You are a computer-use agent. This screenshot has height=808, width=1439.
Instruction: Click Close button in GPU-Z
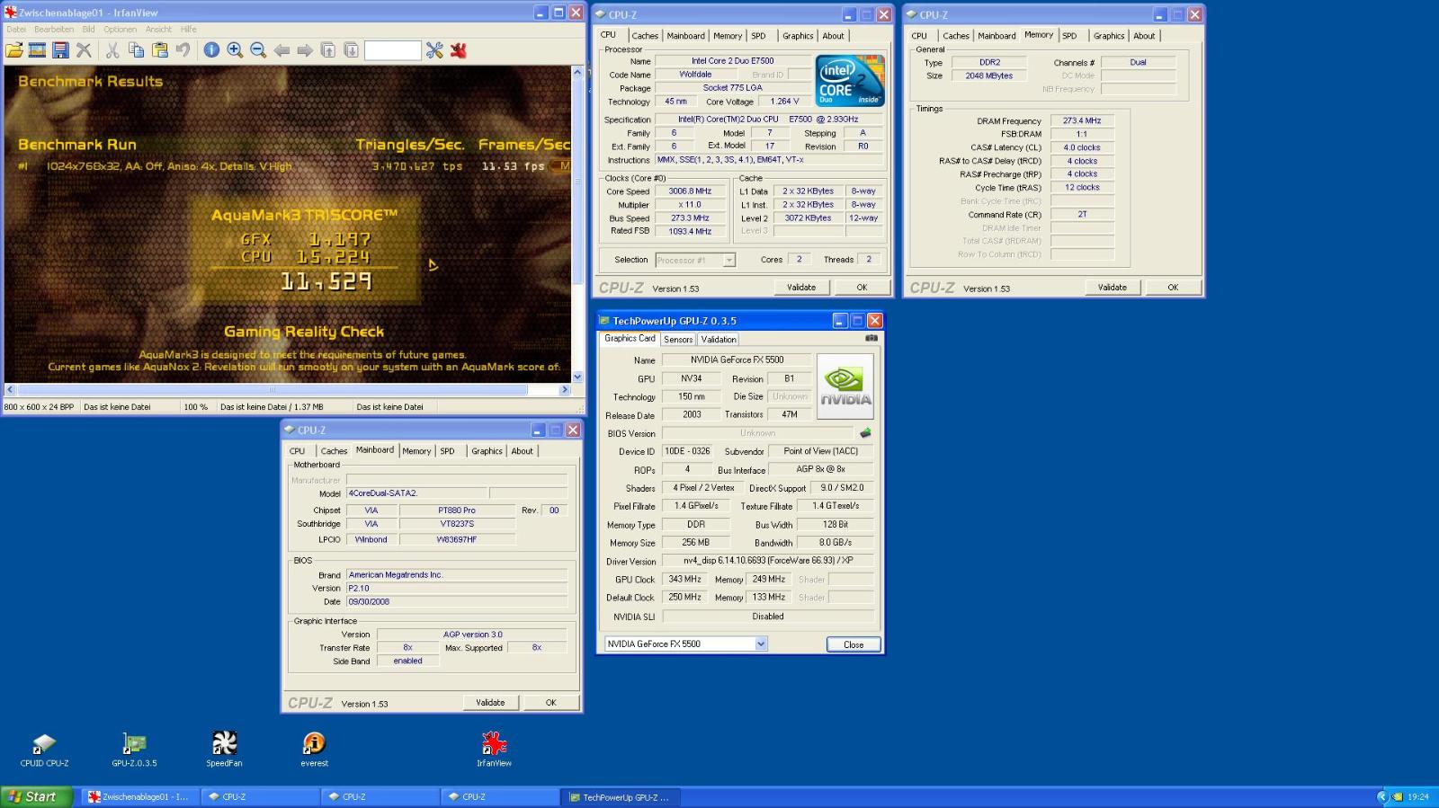pos(854,644)
